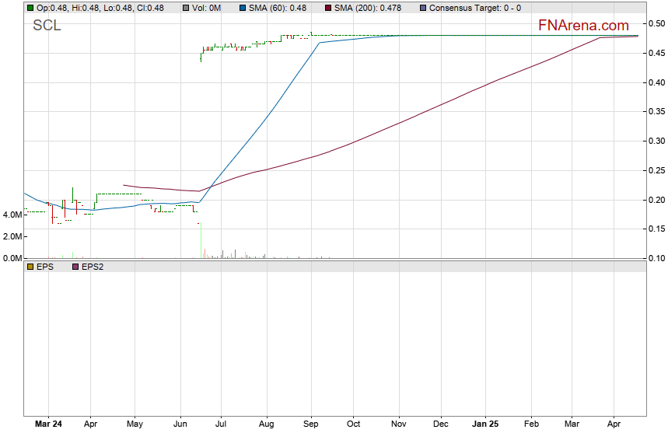Click the Dec date axis label

441,426
